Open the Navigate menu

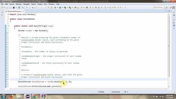click(26, 4)
